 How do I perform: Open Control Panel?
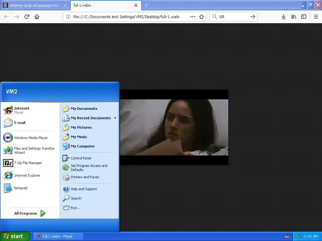point(89,158)
